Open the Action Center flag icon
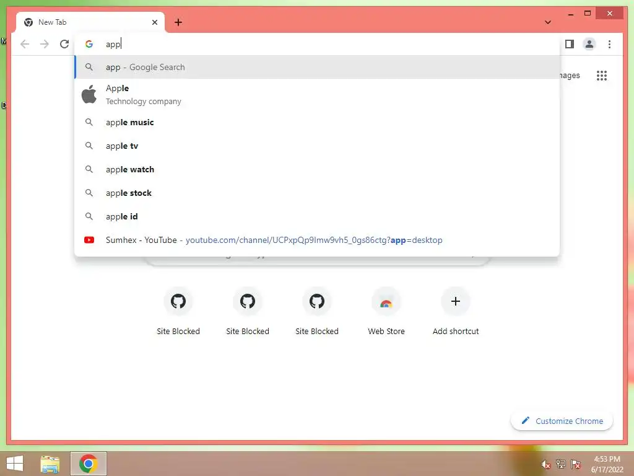The image size is (634, 476). coord(576,464)
